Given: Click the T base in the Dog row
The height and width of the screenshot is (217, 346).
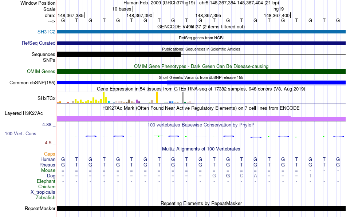Looking at the screenshot, I should (310, 176).
